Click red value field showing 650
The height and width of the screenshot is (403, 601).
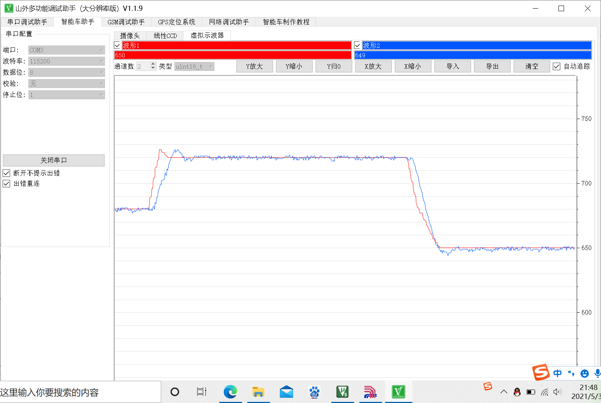tap(233, 55)
